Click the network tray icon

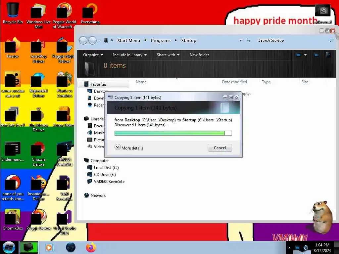pos(297,248)
